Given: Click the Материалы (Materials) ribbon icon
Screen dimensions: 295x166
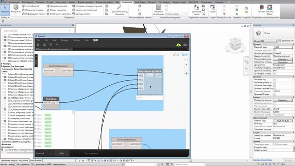Looking at the screenshot, I should pos(16,9).
